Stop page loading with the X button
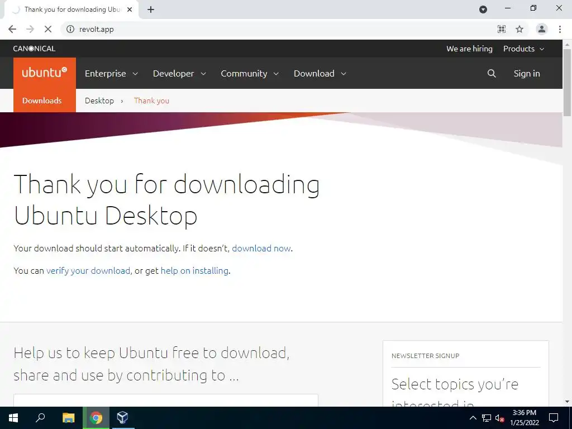Viewport: 572px width, 429px height. click(48, 29)
